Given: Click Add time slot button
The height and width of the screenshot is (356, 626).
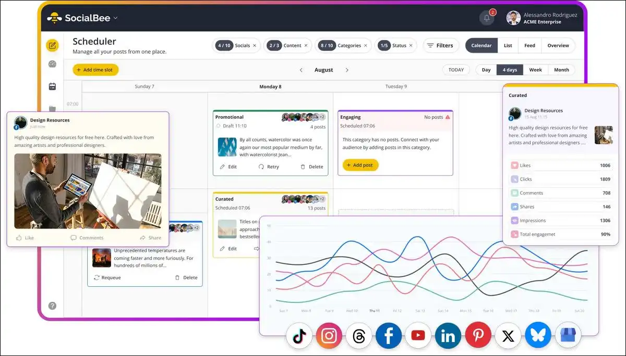Looking at the screenshot, I should pyautogui.click(x=95, y=70).
